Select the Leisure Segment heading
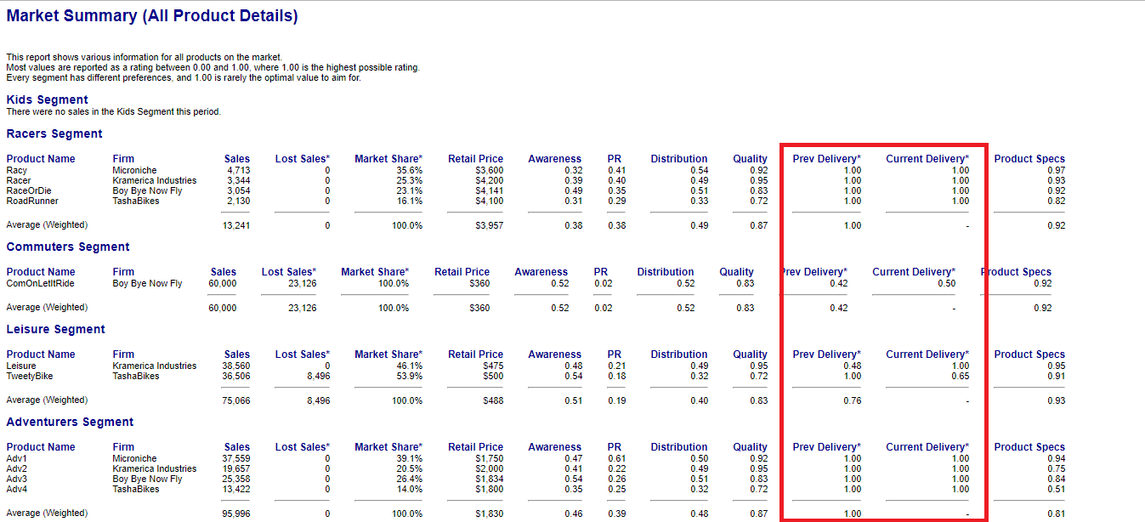The width and height of the screenshot is (1145, 522). click(56, 329)
